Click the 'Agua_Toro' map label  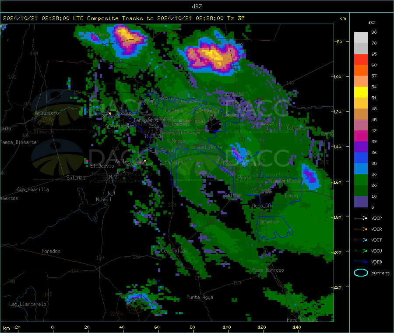click(x=47, y=113)
